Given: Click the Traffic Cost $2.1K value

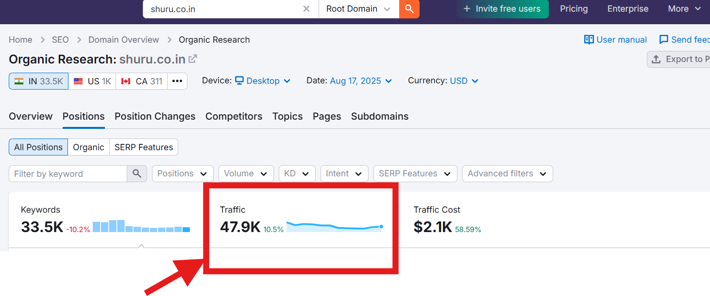Looking at the screenshot, I should [x=433, y=227].
